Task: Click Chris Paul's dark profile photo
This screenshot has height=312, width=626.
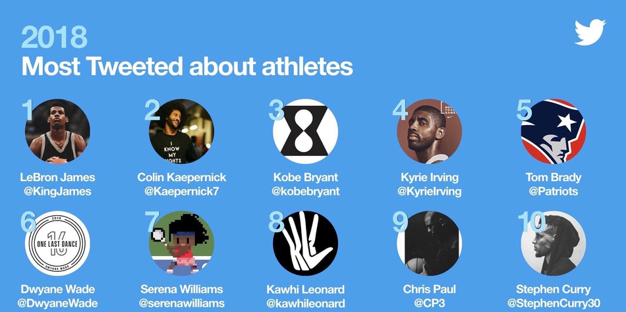Action: 429,244
